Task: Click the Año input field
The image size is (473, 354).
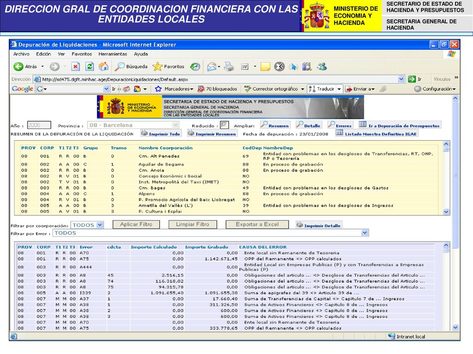Action: pos(39,125)
